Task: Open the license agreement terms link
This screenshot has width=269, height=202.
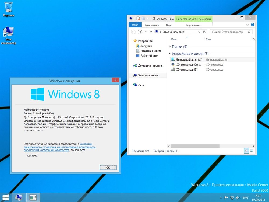Action: (x=59, y=147)
